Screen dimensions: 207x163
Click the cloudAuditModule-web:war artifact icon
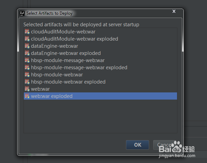pos(27,32)
